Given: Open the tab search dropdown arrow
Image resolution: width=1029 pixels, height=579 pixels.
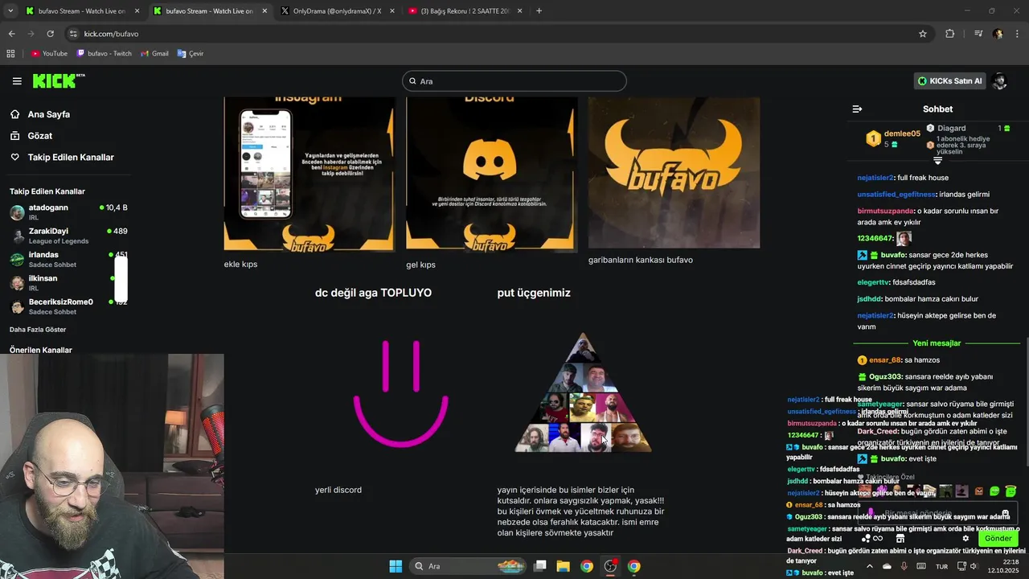Looking at the screenshot, I should pos(11,11).
